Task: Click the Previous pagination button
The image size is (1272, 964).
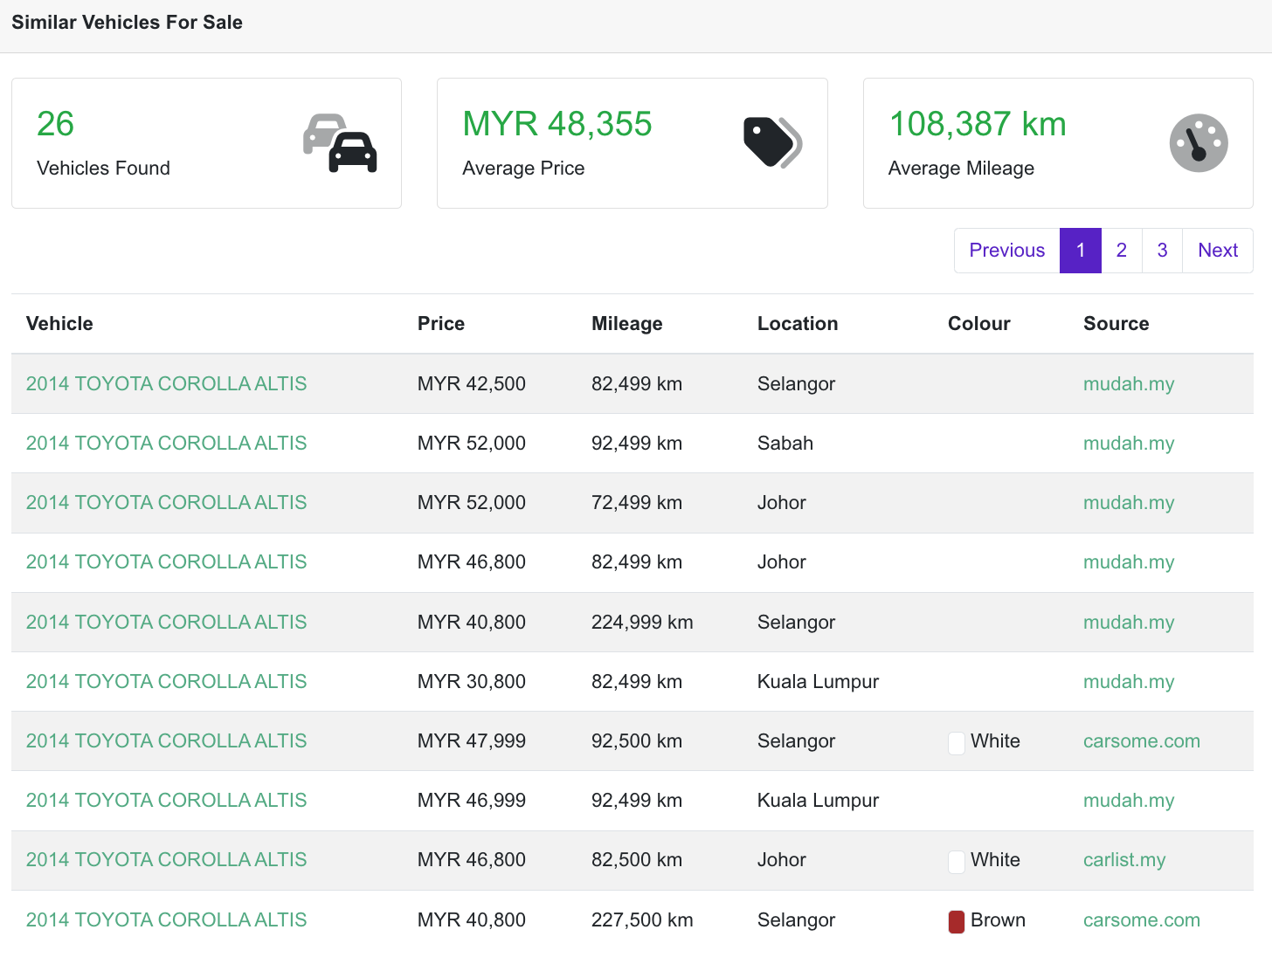Action: pyautogui.click(x=1006, y=251)
